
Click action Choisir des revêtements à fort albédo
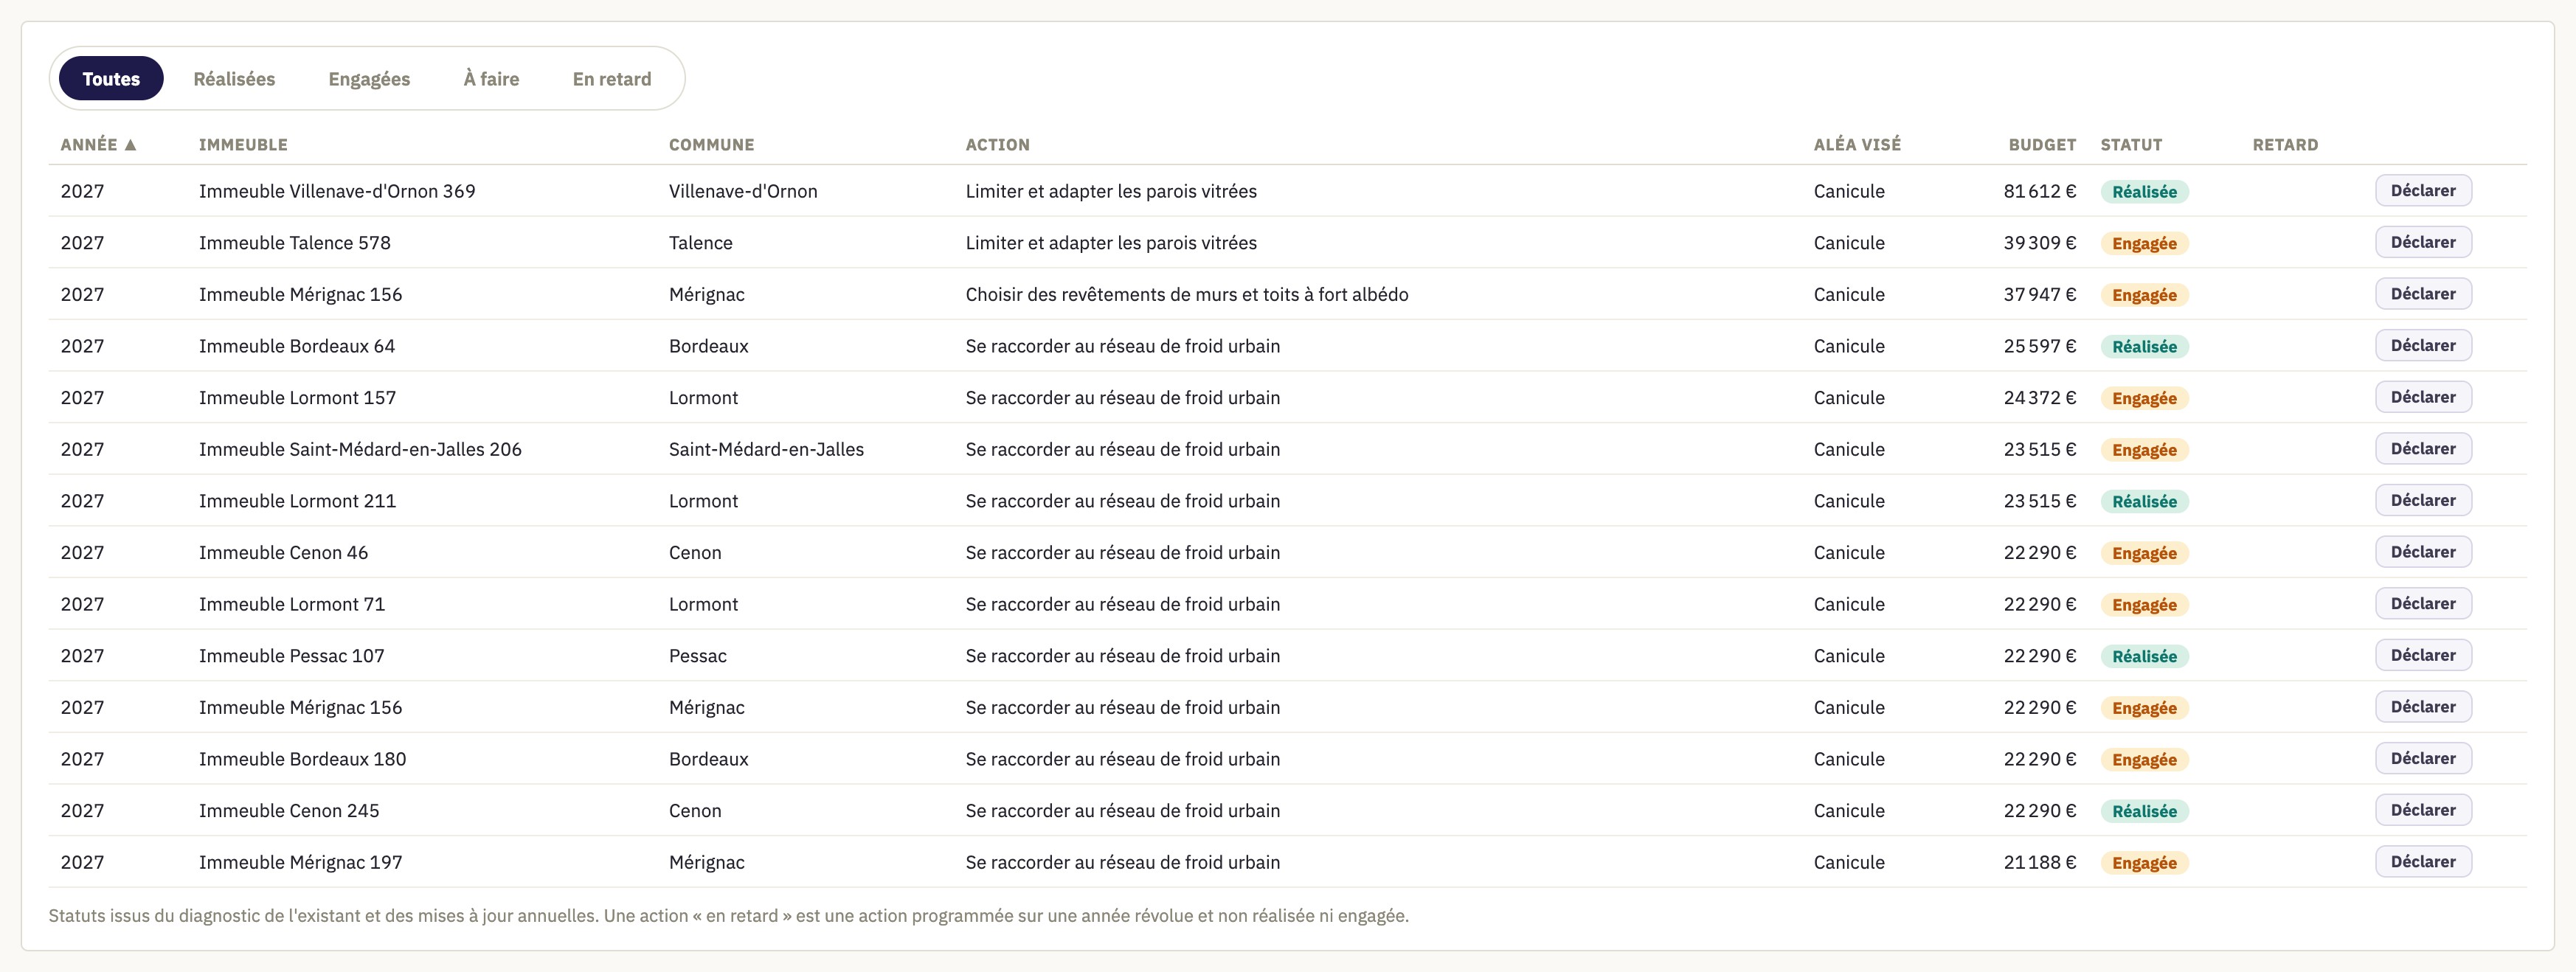point(1187,295)
